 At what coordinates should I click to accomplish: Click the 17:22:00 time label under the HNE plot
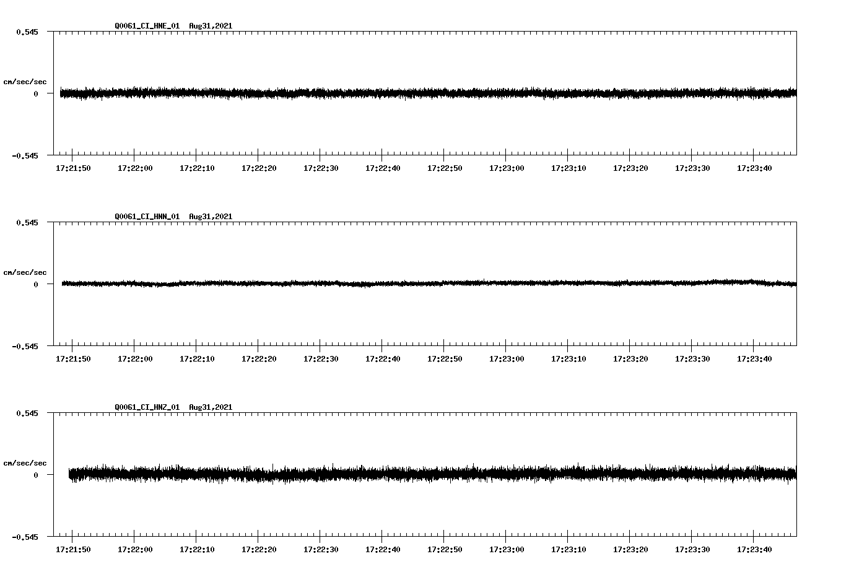(135, 168)
